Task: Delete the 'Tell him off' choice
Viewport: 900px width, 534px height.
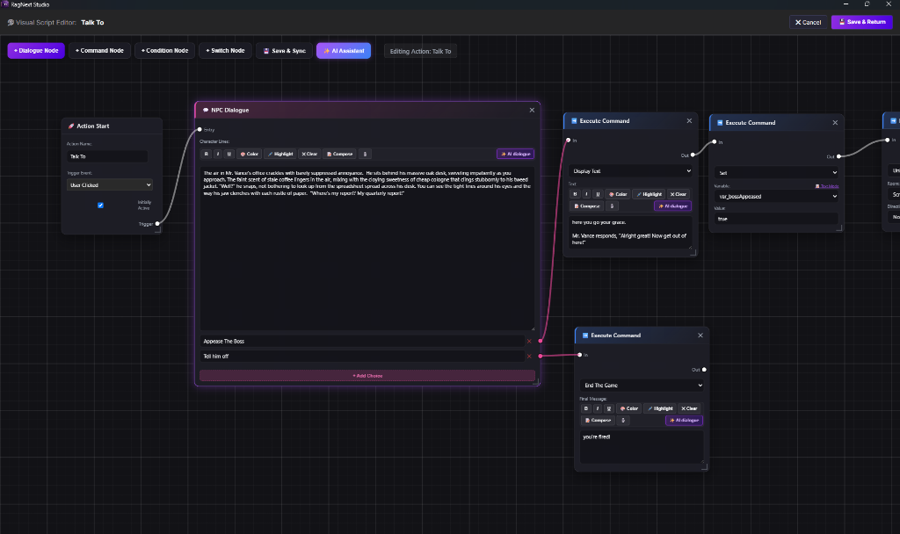Action: tap(529, 357)
